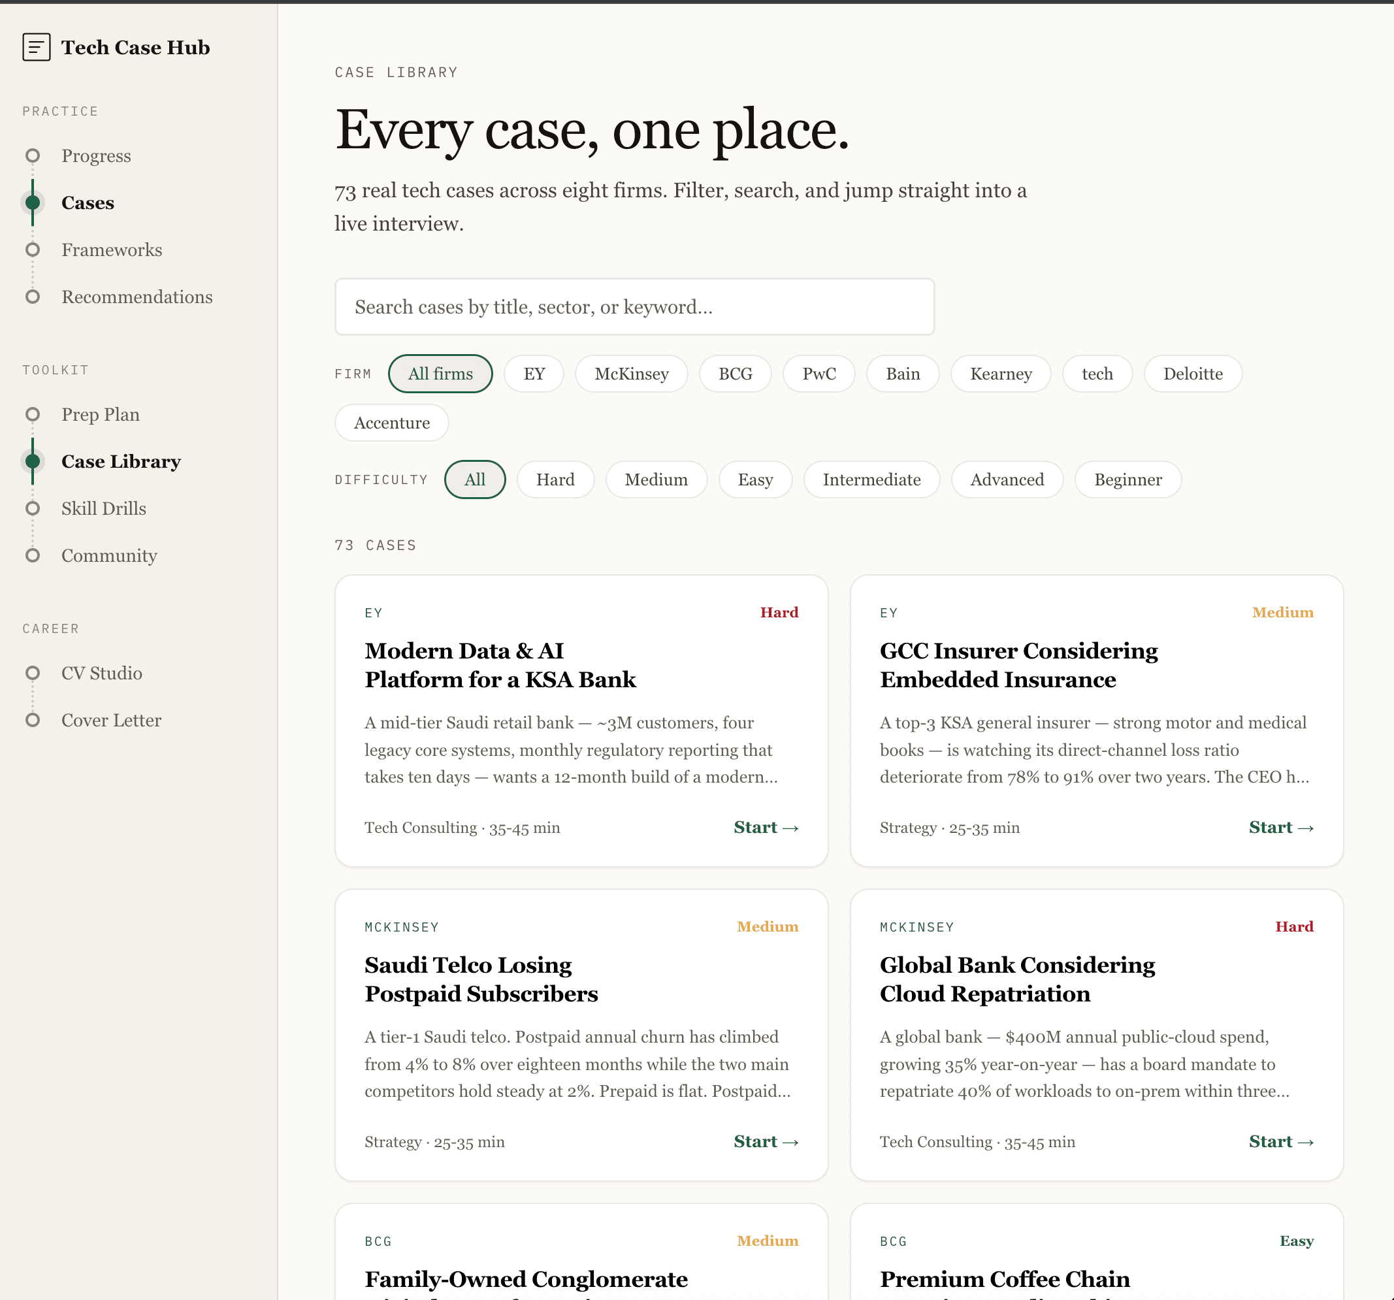Open Frameworks from the sidebar
Image resolution: width=1394 pixels, height=1300 pixels.
click(112, 250)
